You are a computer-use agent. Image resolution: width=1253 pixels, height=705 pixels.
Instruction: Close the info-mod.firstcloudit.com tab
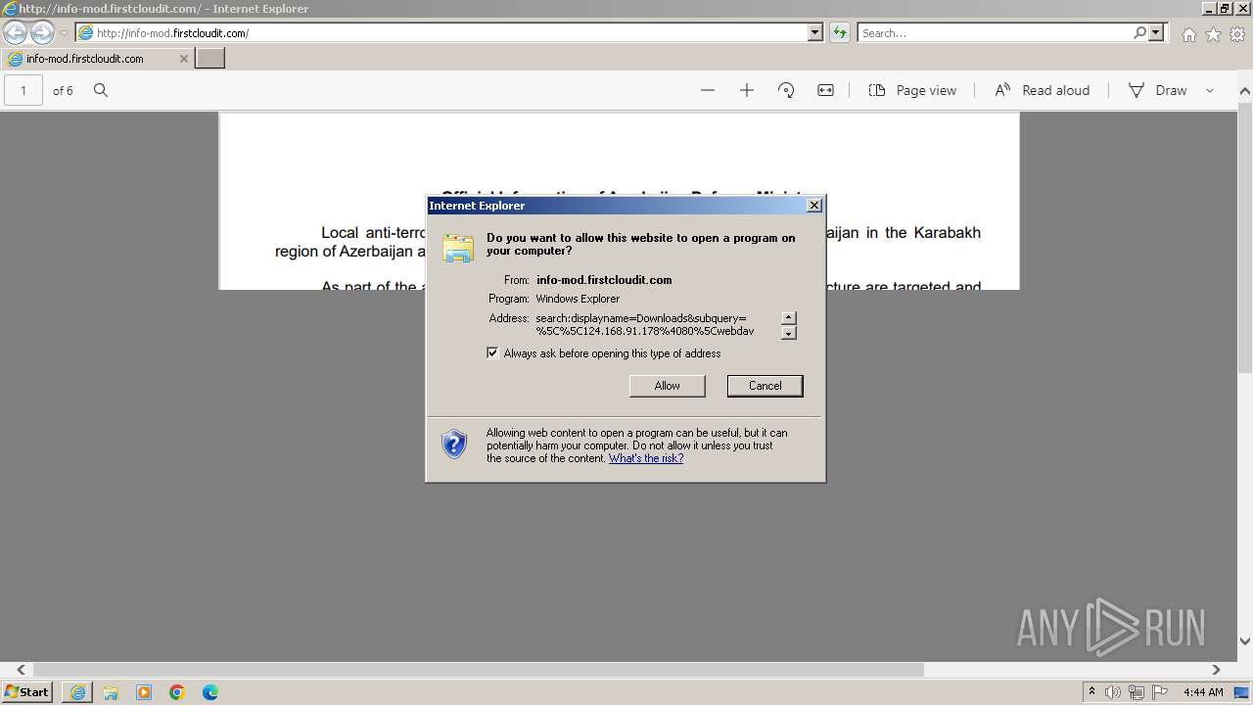pyautogui.click(x=183, y=59)
